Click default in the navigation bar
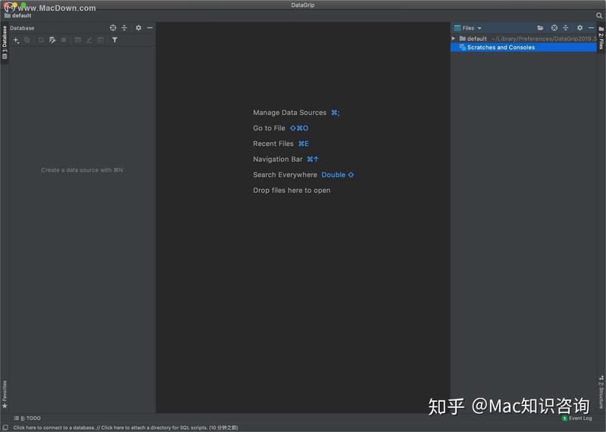Screen dimensions: 606x432 [17, 15]
